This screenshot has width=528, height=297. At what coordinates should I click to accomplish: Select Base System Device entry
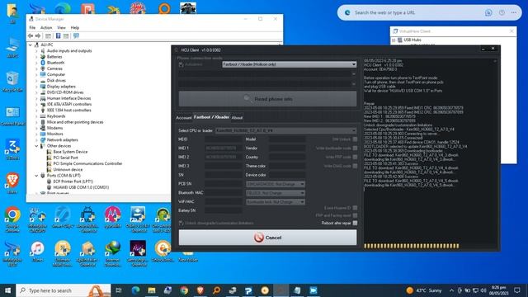pos(70,152)
